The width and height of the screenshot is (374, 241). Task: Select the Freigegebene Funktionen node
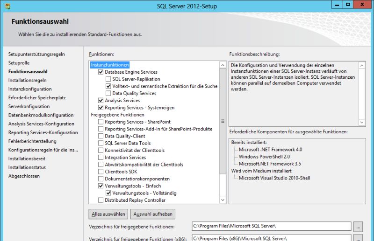(118, 115)
